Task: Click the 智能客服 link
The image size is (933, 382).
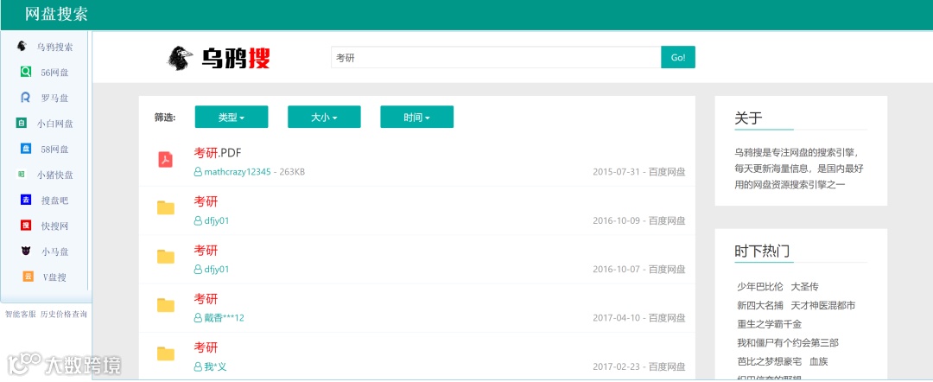Action: [20, 315]
